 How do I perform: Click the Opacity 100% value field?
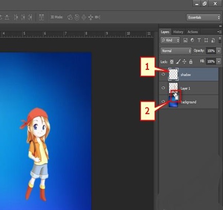[x=211, y=51]
